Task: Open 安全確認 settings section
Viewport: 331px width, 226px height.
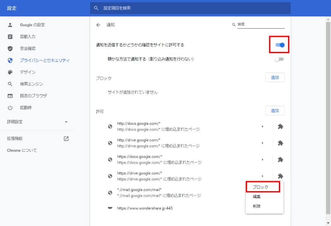Action: (28, 49)
